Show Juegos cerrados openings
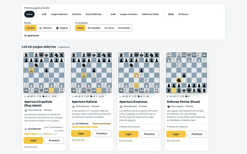Screen dimensions: 247x154 tap(128, 14)
